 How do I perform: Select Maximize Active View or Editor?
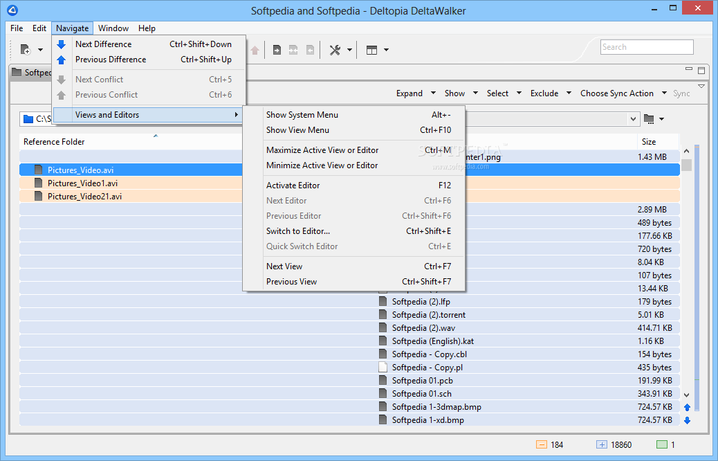tap(353, 150)
